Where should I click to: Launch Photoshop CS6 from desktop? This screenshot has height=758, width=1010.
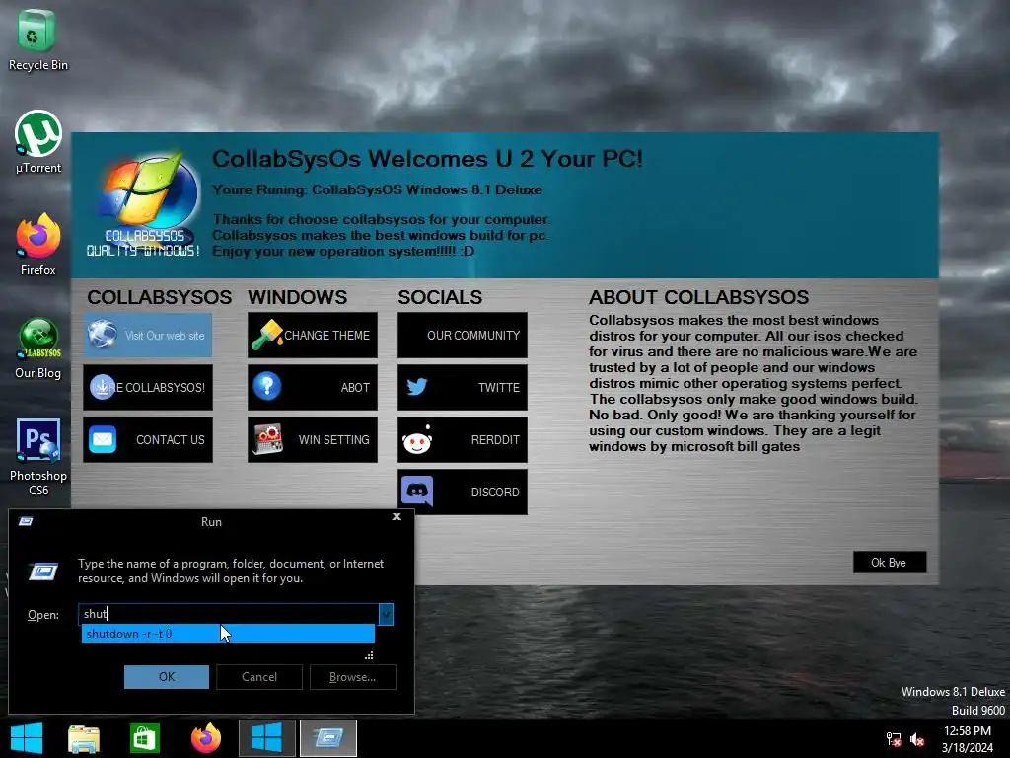[x=38, y=458]
